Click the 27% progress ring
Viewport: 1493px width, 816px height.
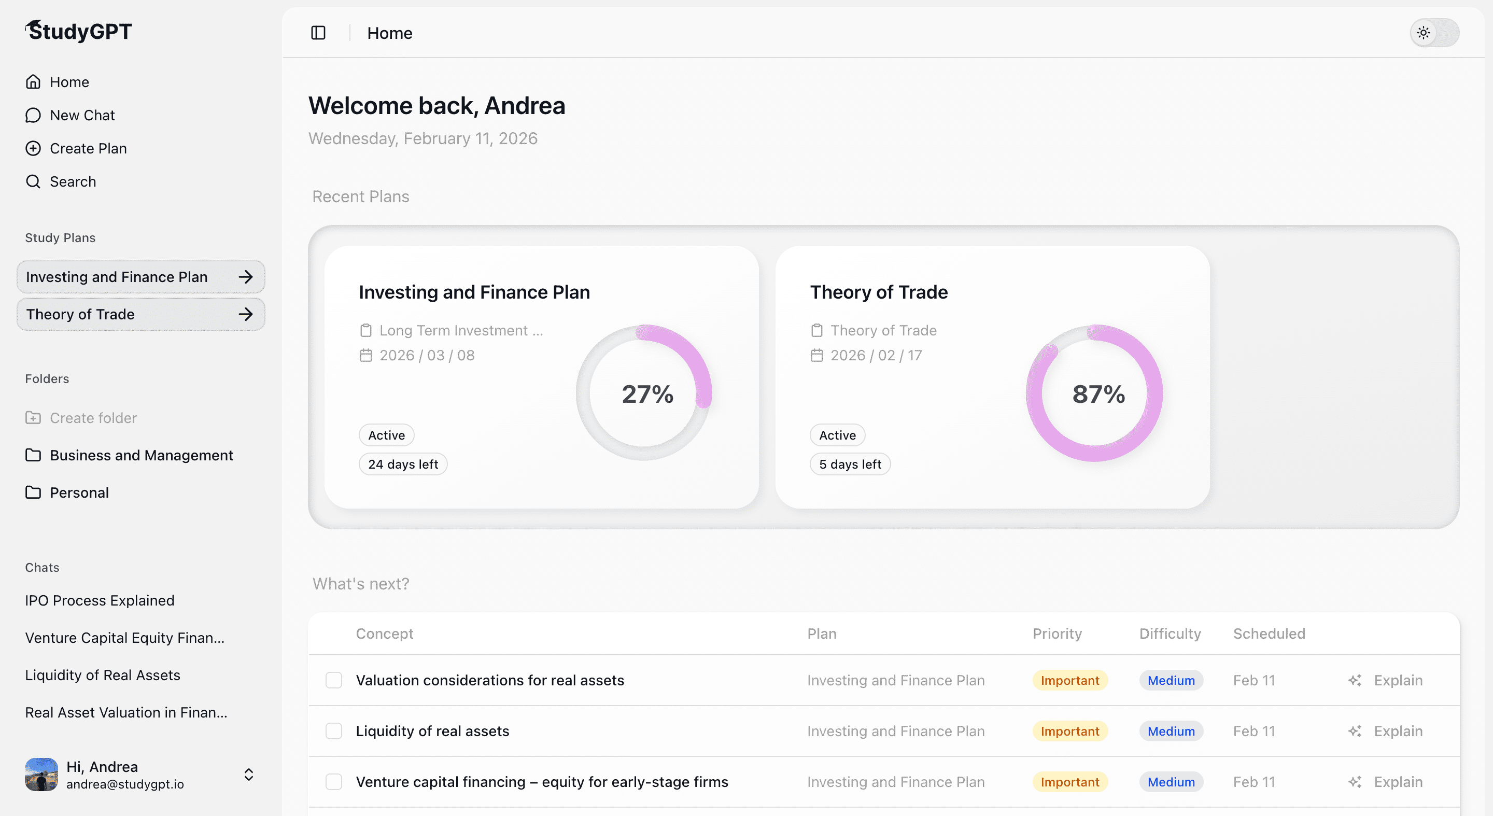pos(644,393)
